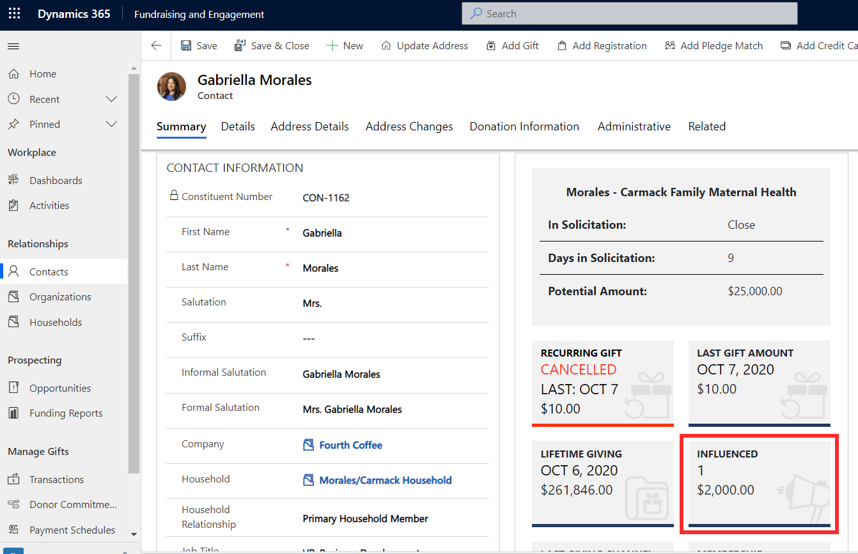Click Morales - Carmack Family Maternal Health heading
Image resolution: width=858 pixels, height=554 pixels.
pyautogui.click(x=682, y=192)
